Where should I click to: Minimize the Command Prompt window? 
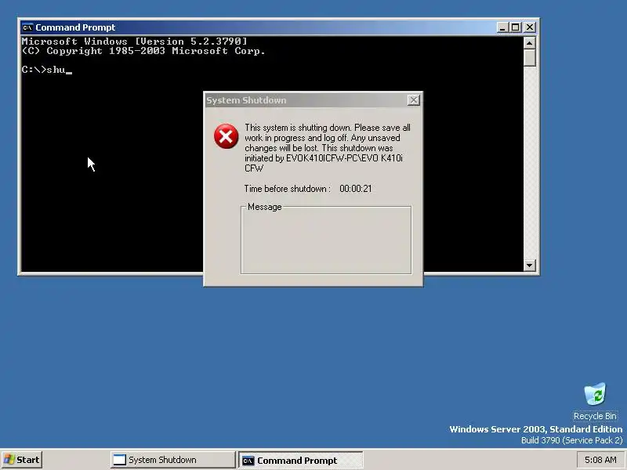(x=502, y=27)
